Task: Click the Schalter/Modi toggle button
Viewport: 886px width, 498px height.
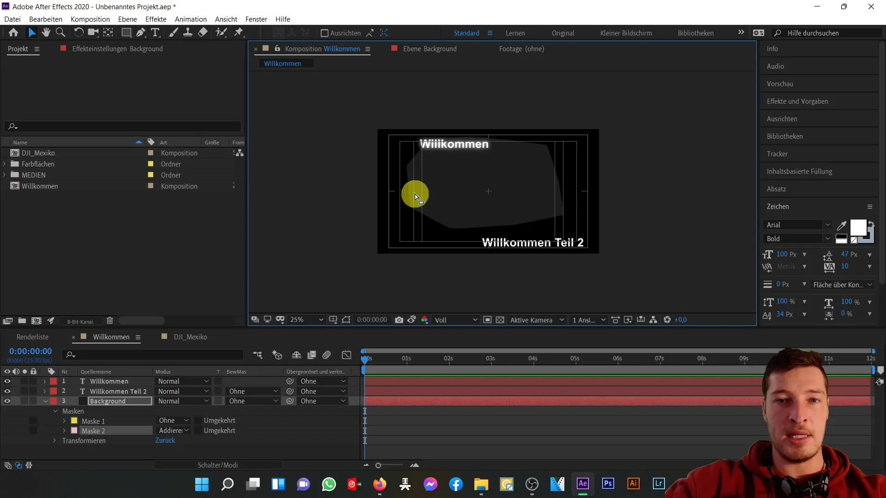Action: pos(218,465)
